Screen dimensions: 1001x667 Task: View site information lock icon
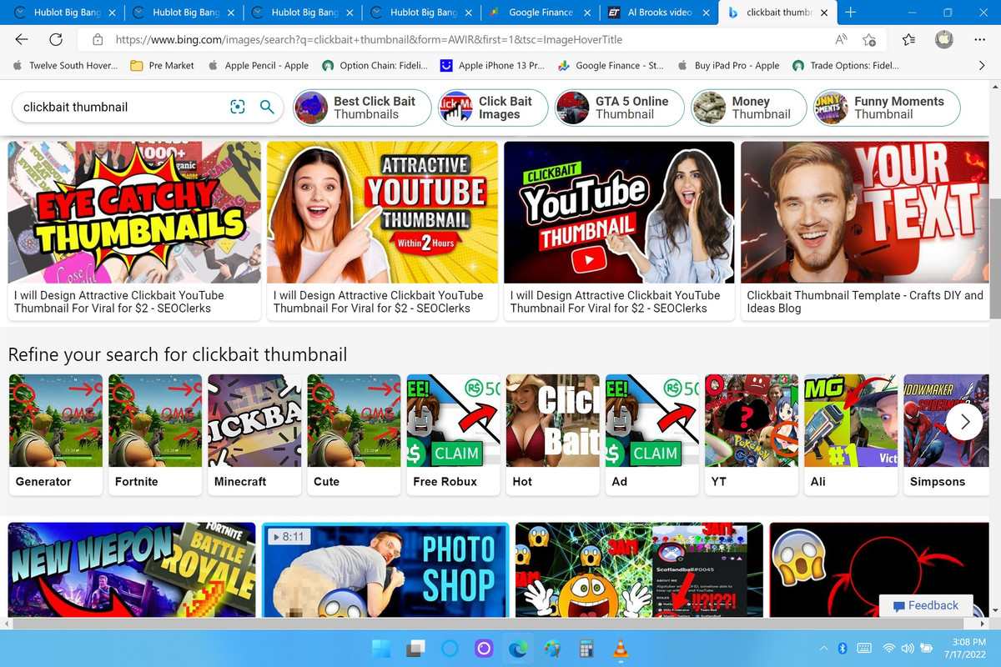98,39
